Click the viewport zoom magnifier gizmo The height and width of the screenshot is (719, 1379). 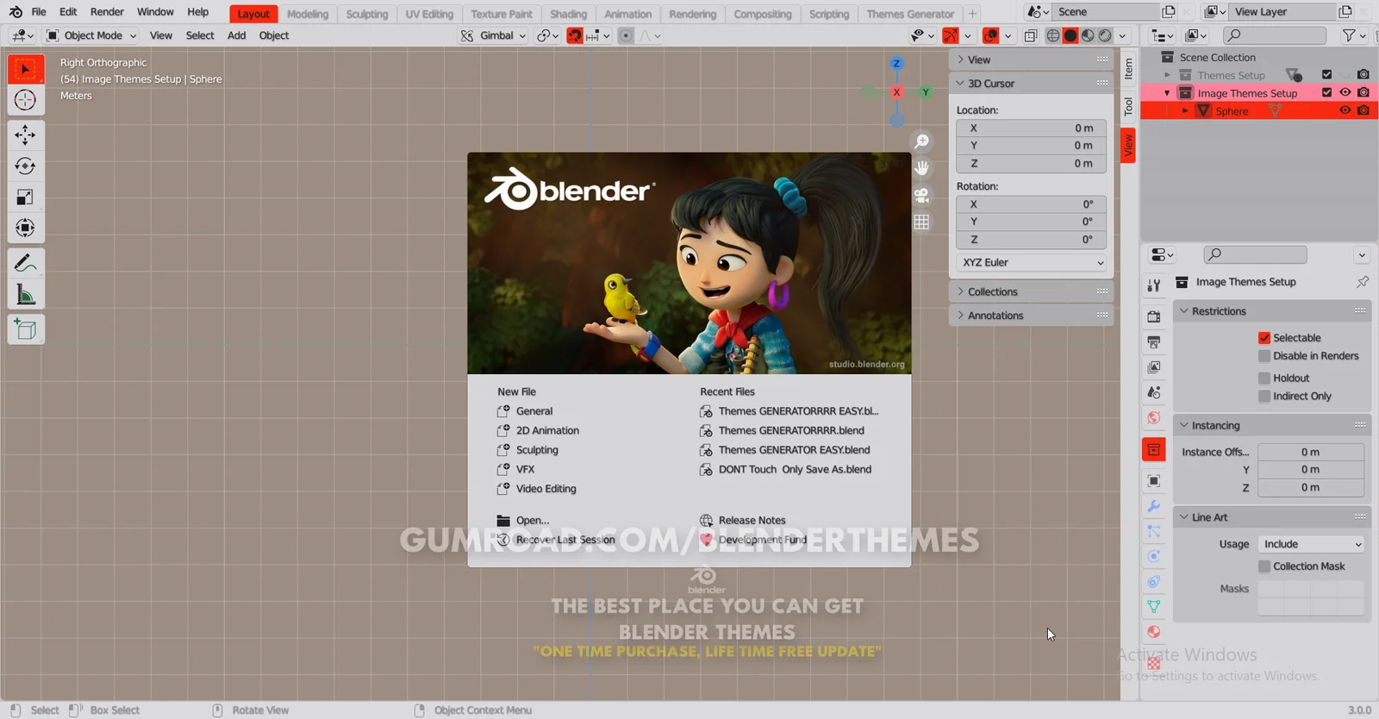(921, 141)
